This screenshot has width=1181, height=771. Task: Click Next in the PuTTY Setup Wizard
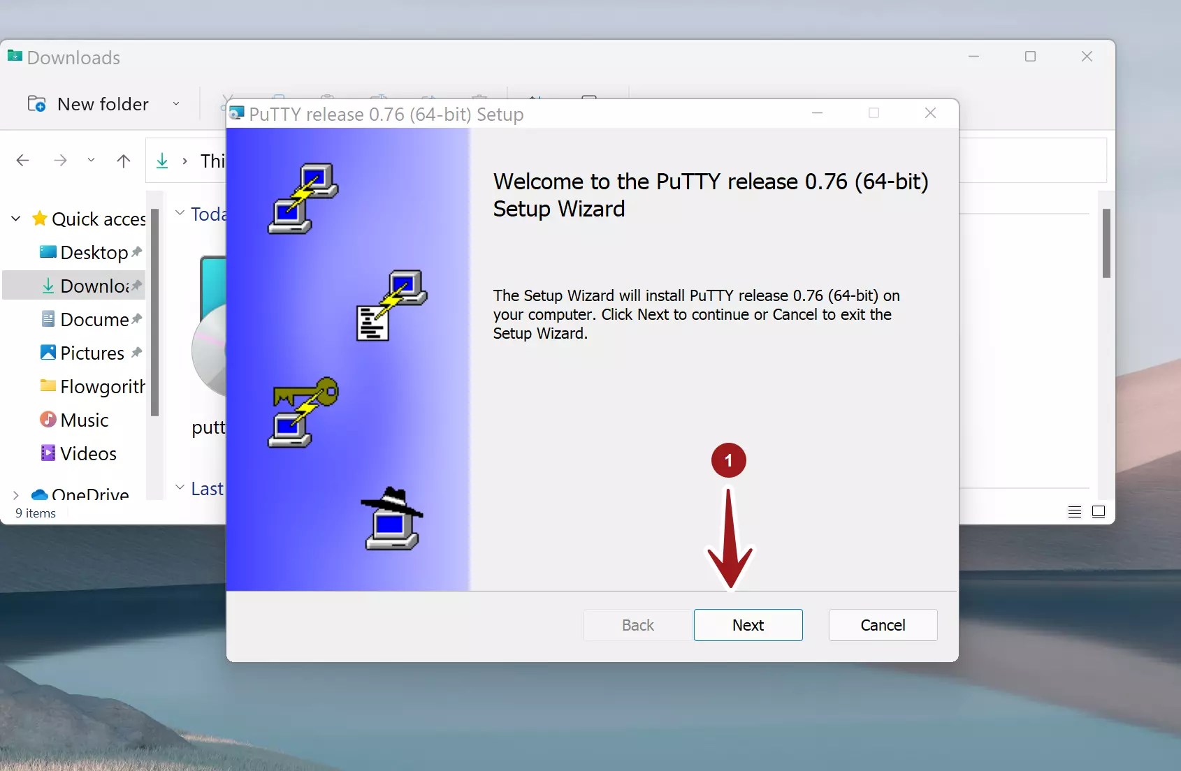(748, 625)
